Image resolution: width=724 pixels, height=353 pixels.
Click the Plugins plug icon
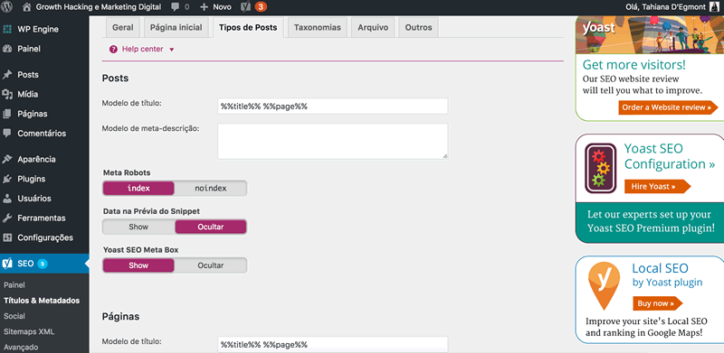pos(7,179)
